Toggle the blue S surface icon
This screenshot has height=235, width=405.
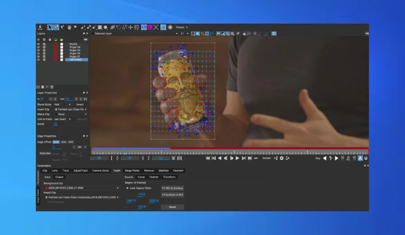click(144, 27)
